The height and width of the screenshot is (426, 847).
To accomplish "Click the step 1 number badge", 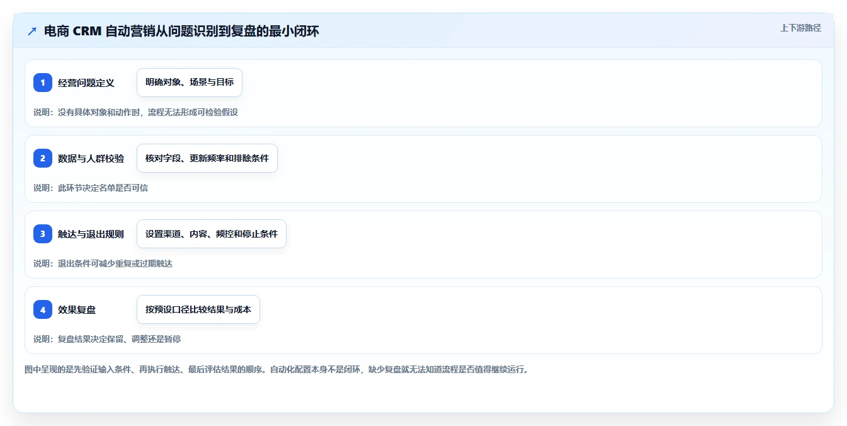I will click(43, 83).
